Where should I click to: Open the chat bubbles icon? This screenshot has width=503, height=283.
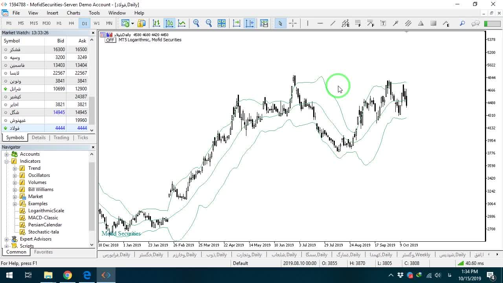(475, 23)
